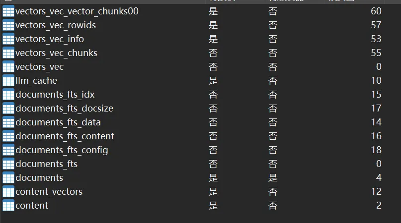
Task: Click the table icon beside vectors_vec_rowids
Action: click(8, 25)
